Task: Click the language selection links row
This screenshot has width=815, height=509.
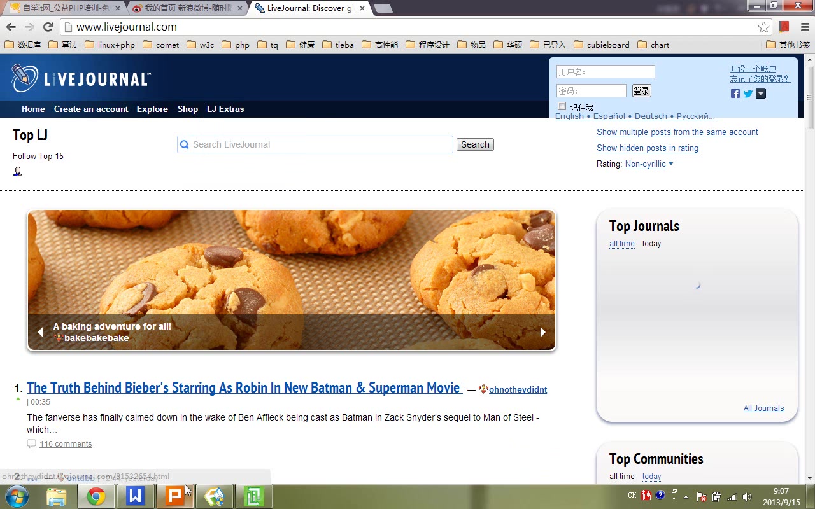Action: (635, 116)
